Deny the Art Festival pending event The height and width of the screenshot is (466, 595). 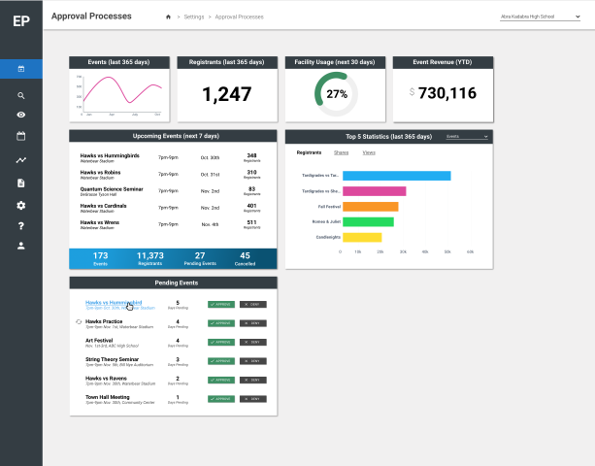coord(251,342)
